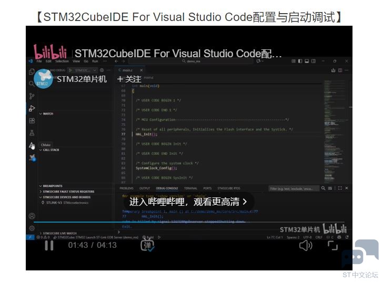
Task: Open the File menu in VS Code
Action: pyautogui.click(x=39, y=61)
